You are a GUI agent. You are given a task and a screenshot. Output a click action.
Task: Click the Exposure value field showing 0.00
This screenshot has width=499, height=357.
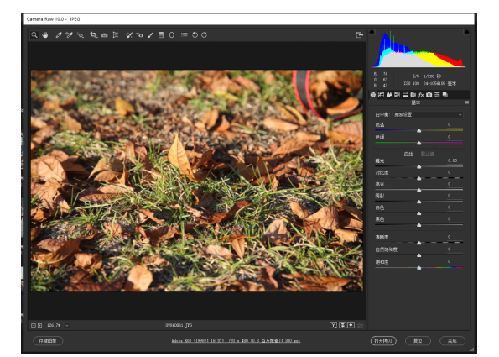(454, 160)
